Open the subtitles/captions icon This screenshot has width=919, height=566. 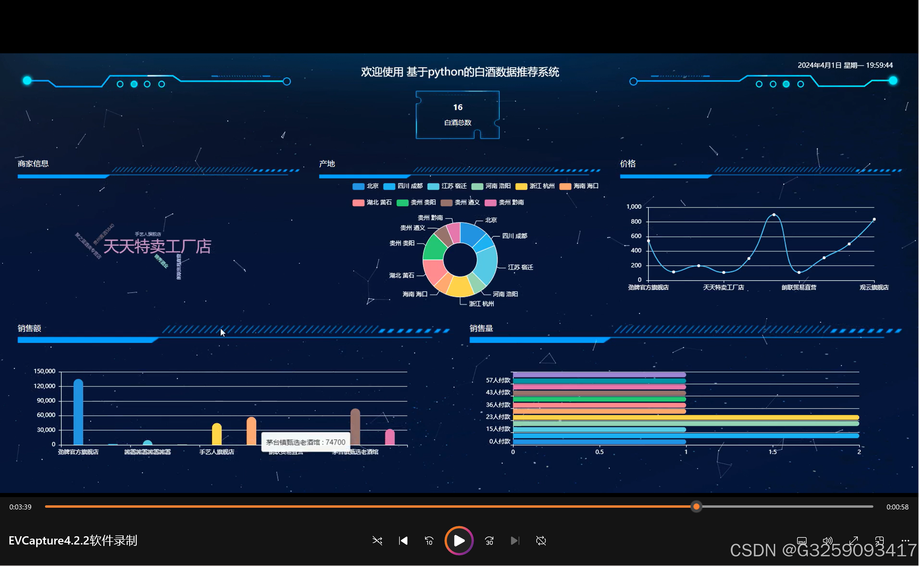coord(802,541)
